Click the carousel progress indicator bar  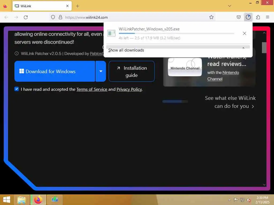[175, 101]
